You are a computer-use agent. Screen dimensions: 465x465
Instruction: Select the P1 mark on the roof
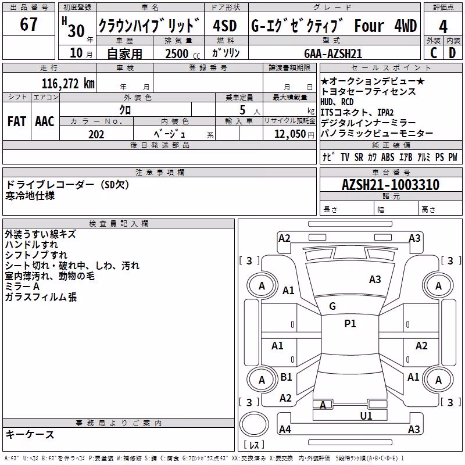tap(350, 324)
